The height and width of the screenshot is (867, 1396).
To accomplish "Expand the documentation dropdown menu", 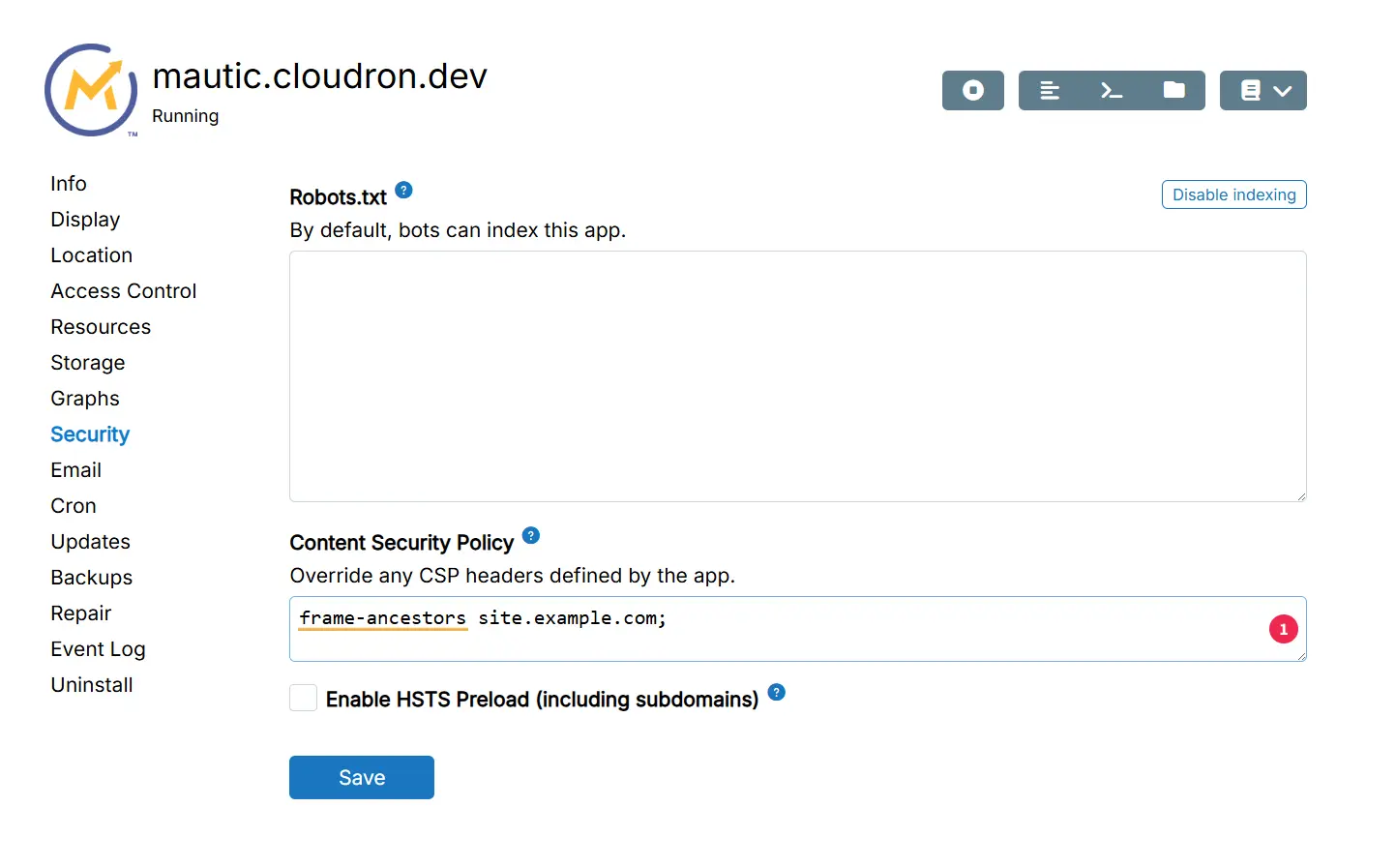I will click(x=1262, y=90).
